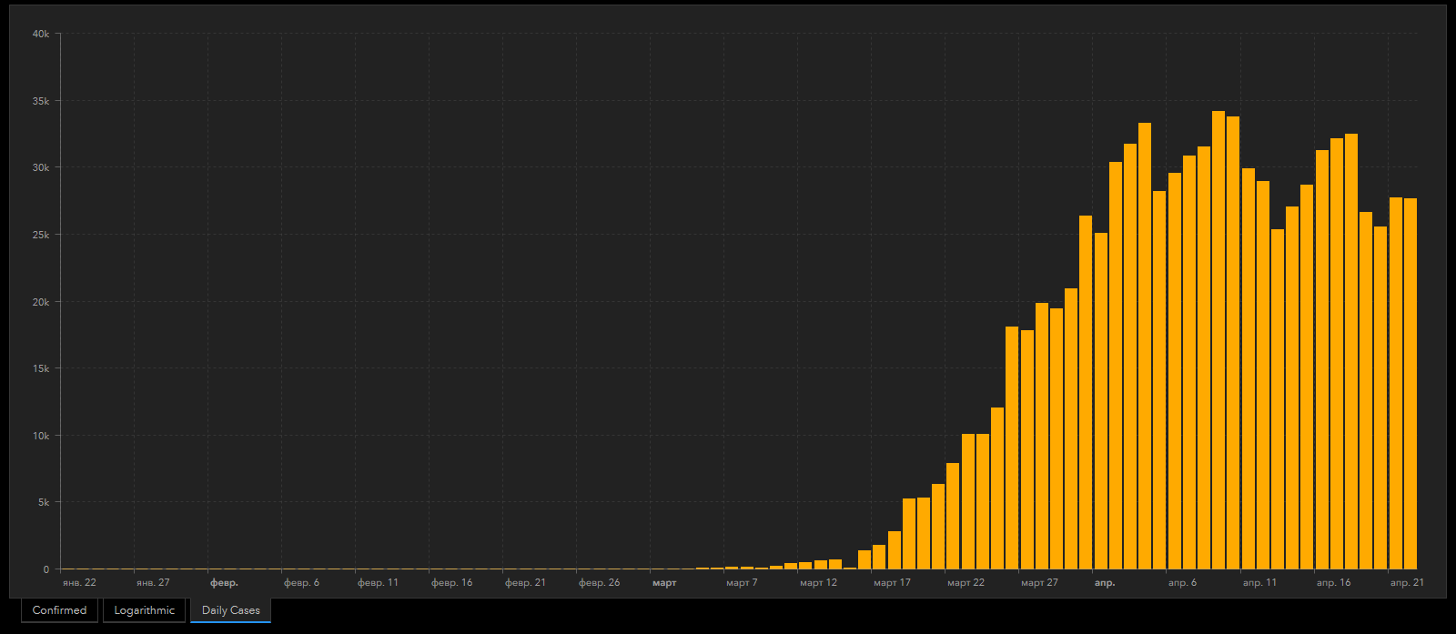
Task: Click the 40k label on the vertical axis
Action: pos(41,34)
